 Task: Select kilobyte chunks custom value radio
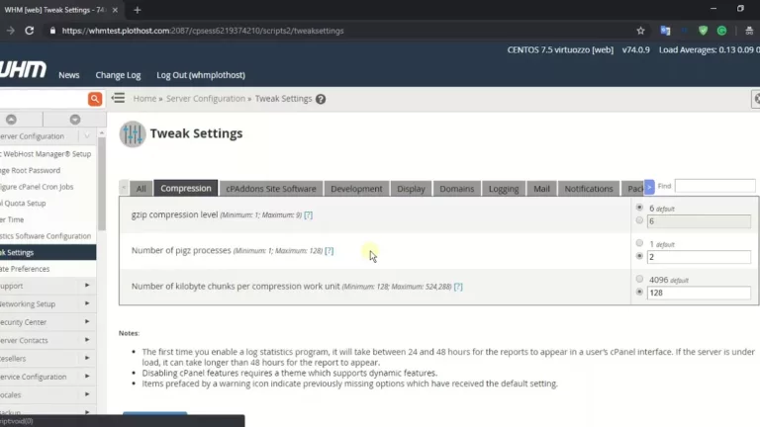click(x=639, y=292)
